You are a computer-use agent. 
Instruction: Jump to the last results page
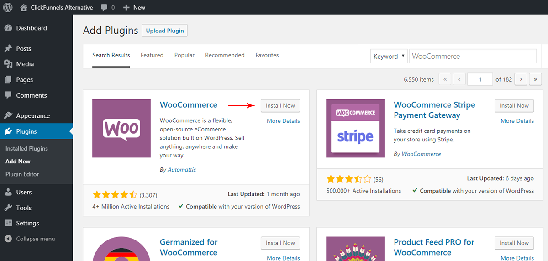tap(536, 79)
